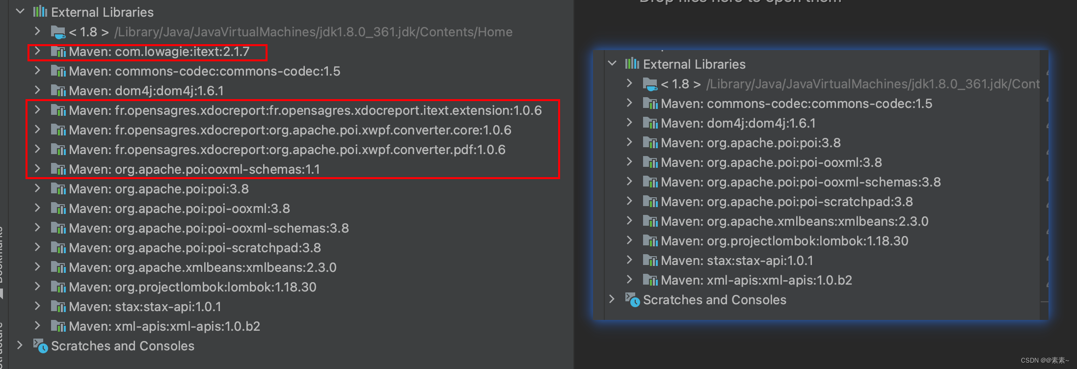Click library icon of right dom4j:1.6.1
The width and height of the screenshot is (1077, 369).
point(650,123)
